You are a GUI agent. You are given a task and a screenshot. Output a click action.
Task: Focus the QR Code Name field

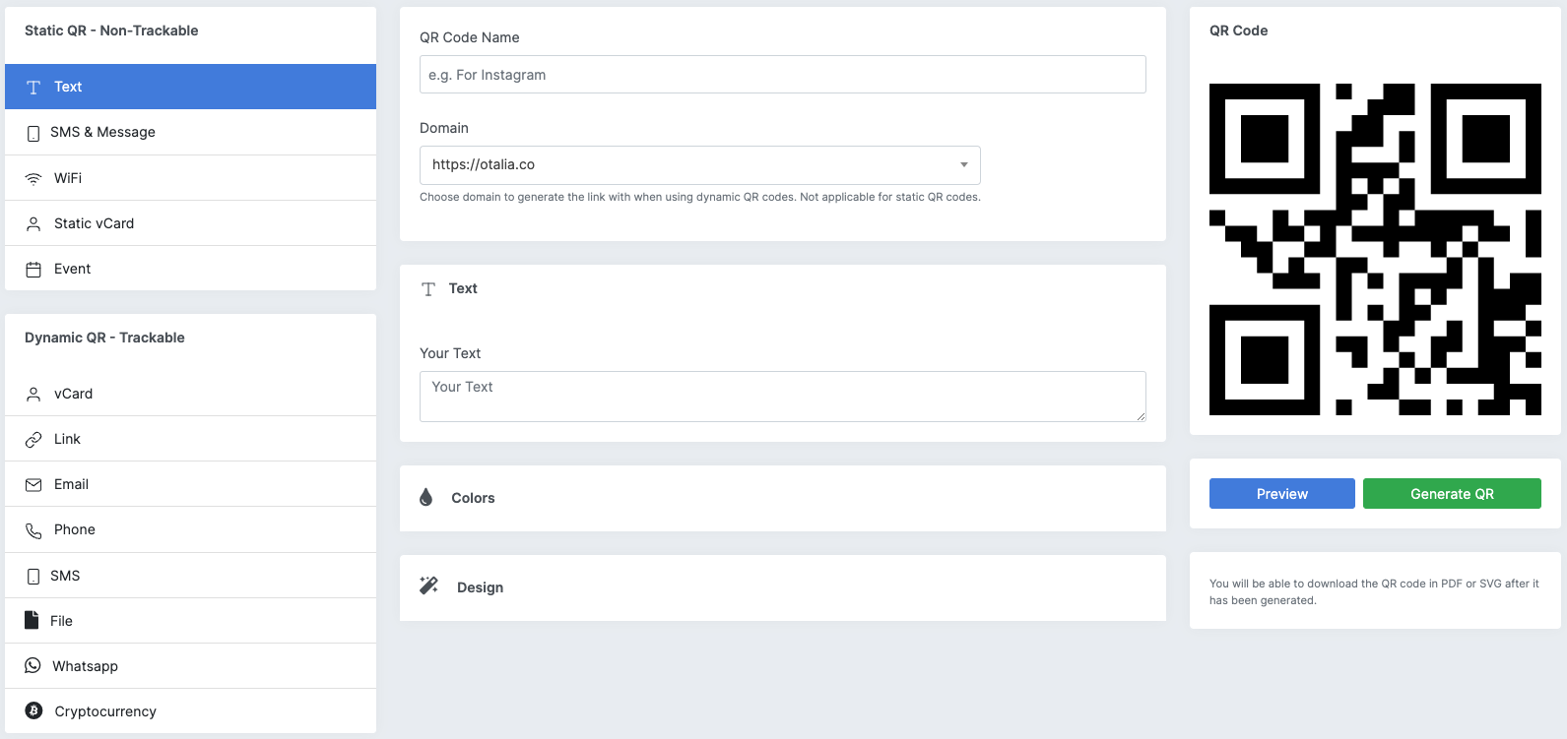pyautogui.click(x=783, y=75)
